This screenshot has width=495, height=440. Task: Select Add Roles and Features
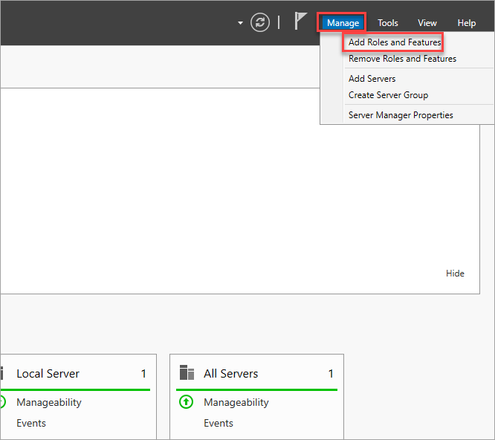(395, 42)
